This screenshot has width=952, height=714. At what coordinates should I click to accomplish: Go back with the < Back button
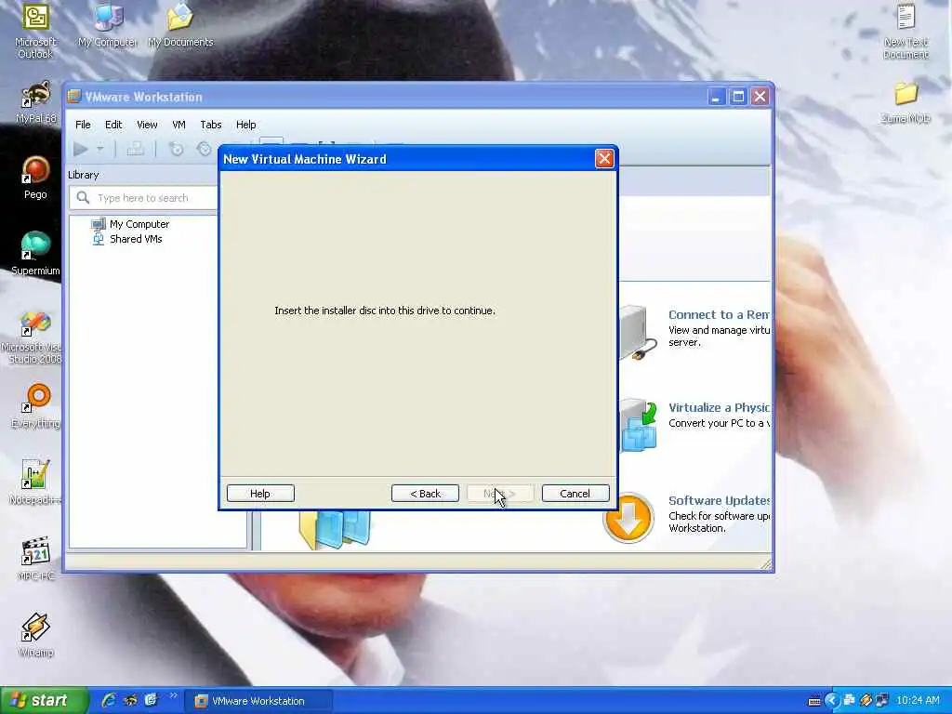click(x=425, y=494)
